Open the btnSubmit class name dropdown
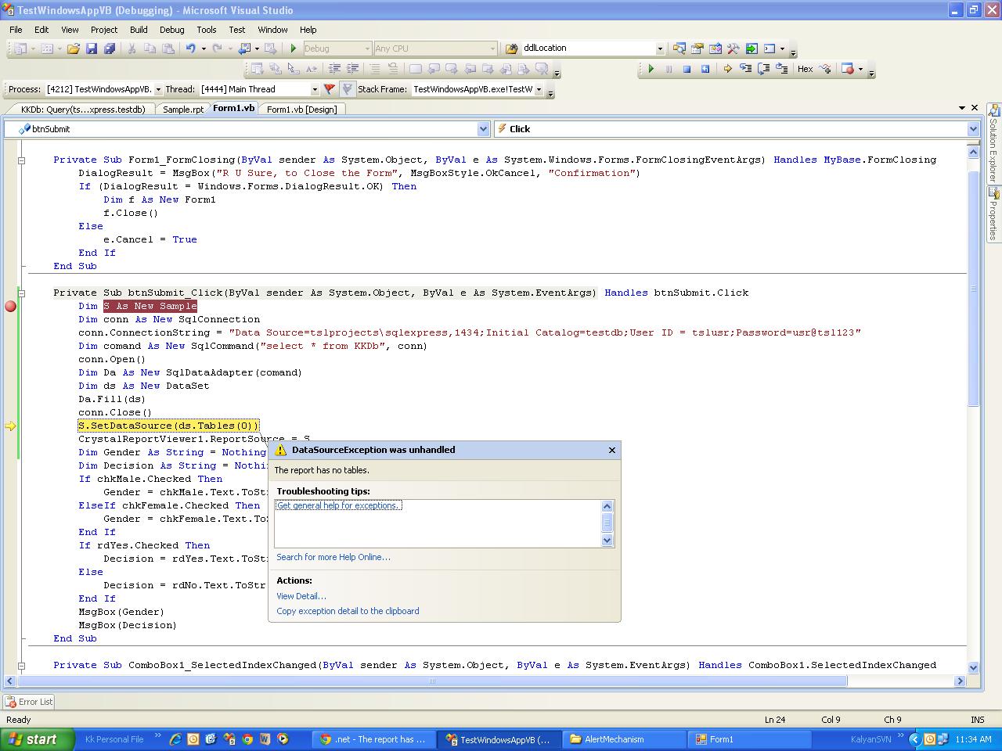Screen dimensions: 1002x751 [x=483, y=129]
